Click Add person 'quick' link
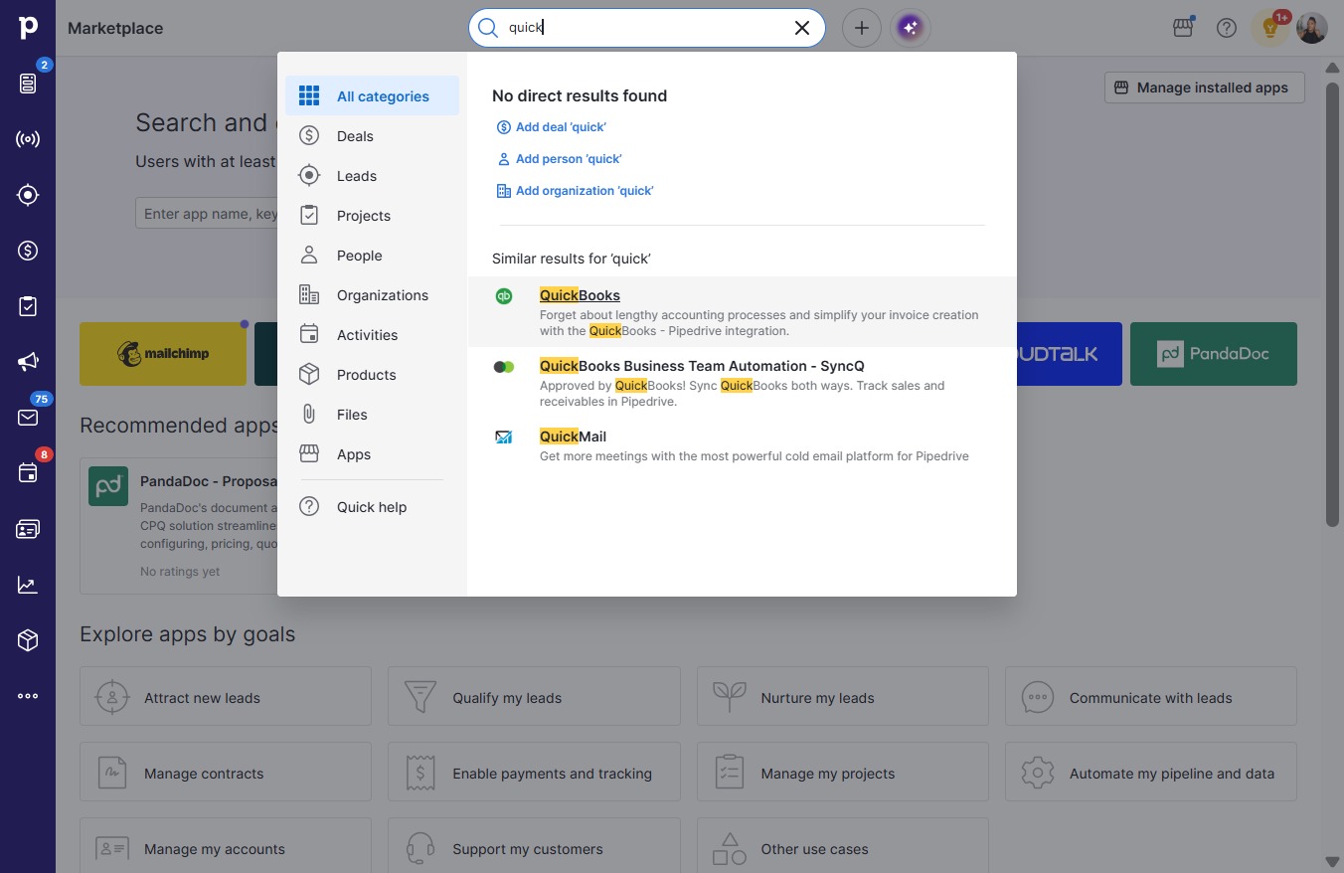Viewport: 1344px width, 873px height. (560, 159)
